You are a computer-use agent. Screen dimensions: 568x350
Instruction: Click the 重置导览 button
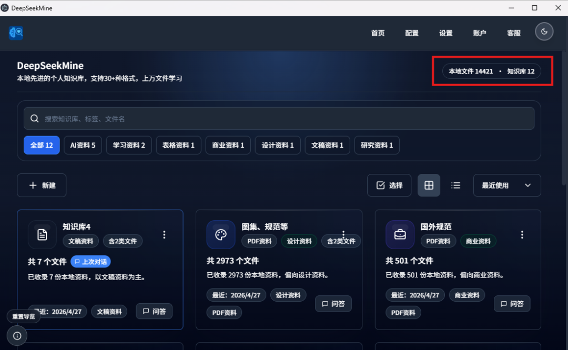[24, 316]
